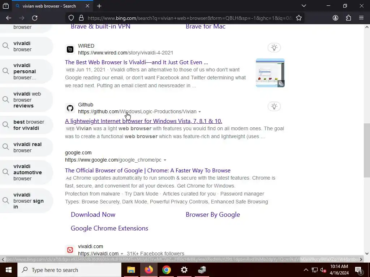Show hidden tray icons chevron
370x277 pixels.
tap(306, 270)
